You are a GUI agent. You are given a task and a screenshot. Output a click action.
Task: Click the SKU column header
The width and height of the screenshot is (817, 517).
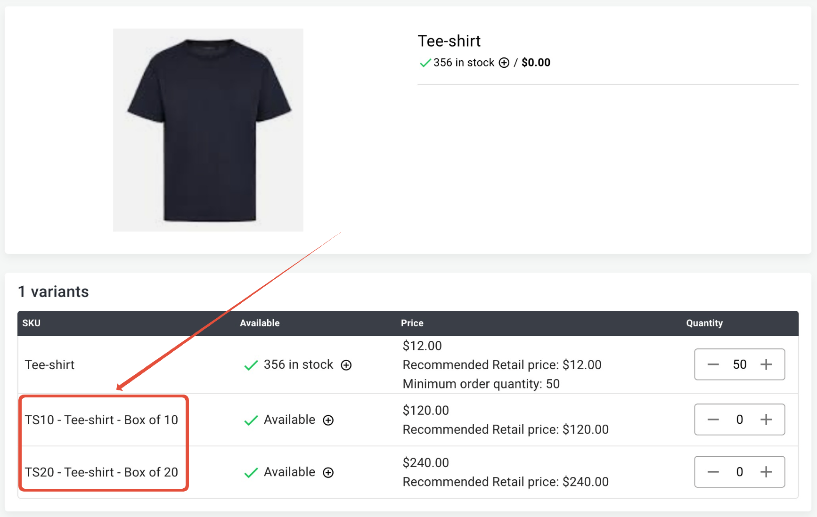(32, 323)
